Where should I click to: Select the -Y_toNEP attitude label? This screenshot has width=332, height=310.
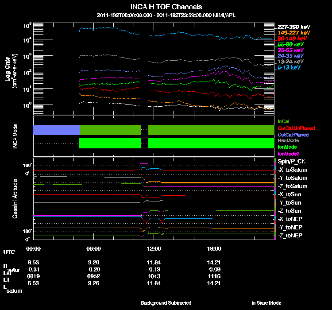click(x=290, y=227)
